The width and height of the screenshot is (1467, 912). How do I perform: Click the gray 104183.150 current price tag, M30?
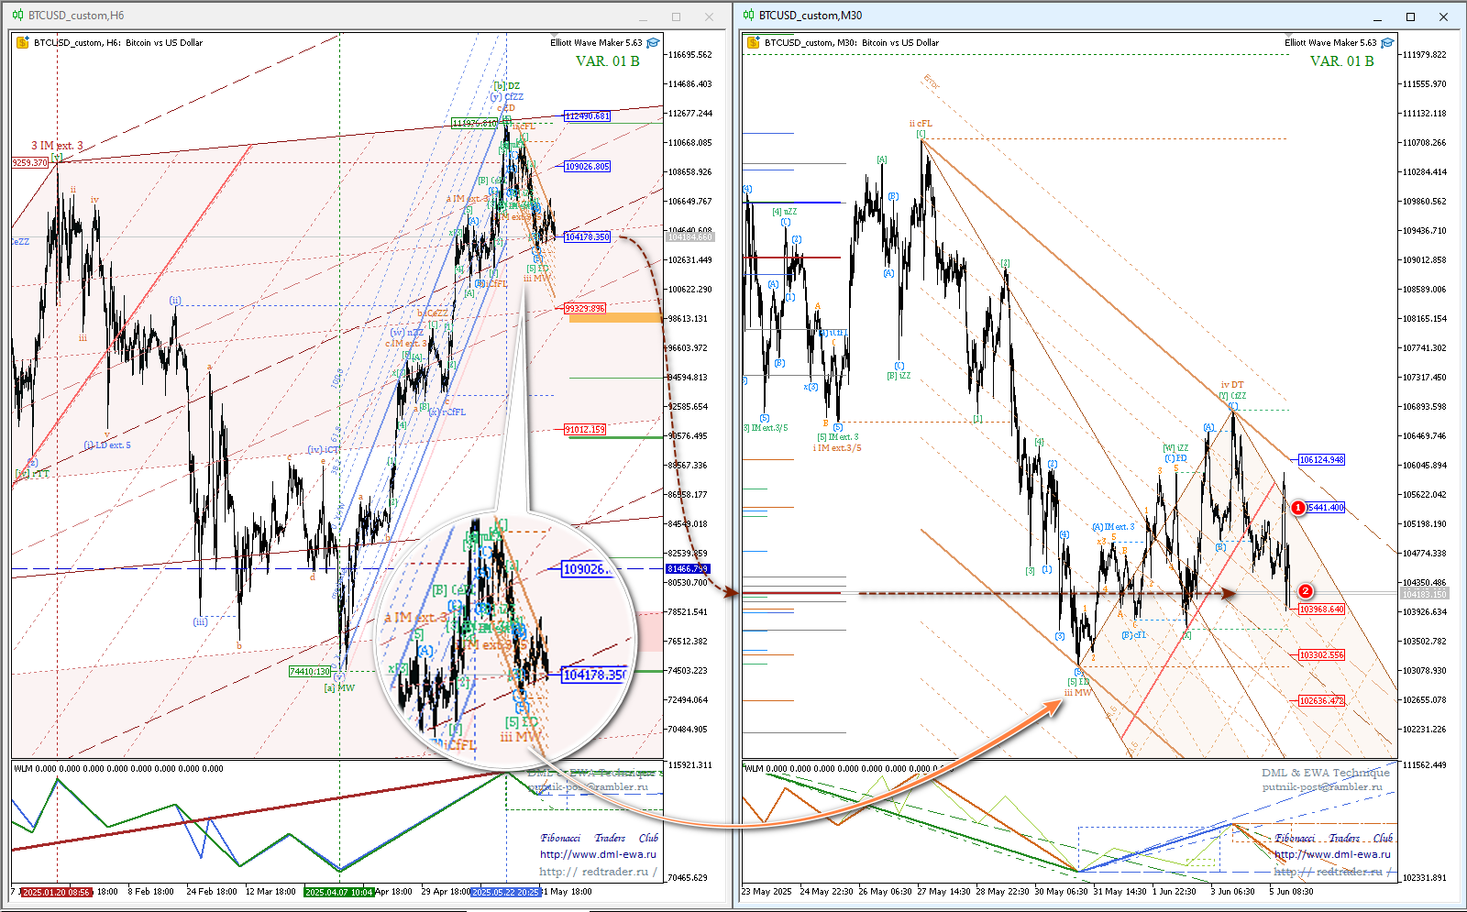[1424, 595]
